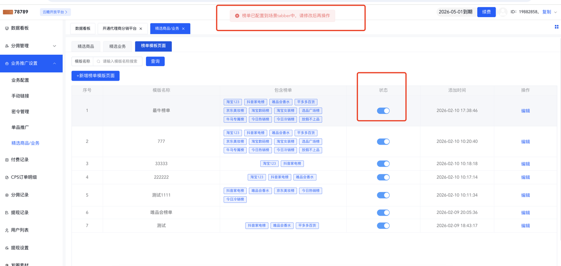Image resolution: width=561 pixels, height=266 pixels.
Task: Disable status switch for template 33333
Action: (x=383, y=164)
